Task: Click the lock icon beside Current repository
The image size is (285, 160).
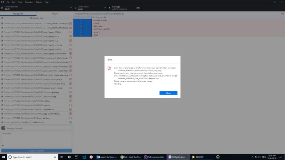Action: [2, 8]
